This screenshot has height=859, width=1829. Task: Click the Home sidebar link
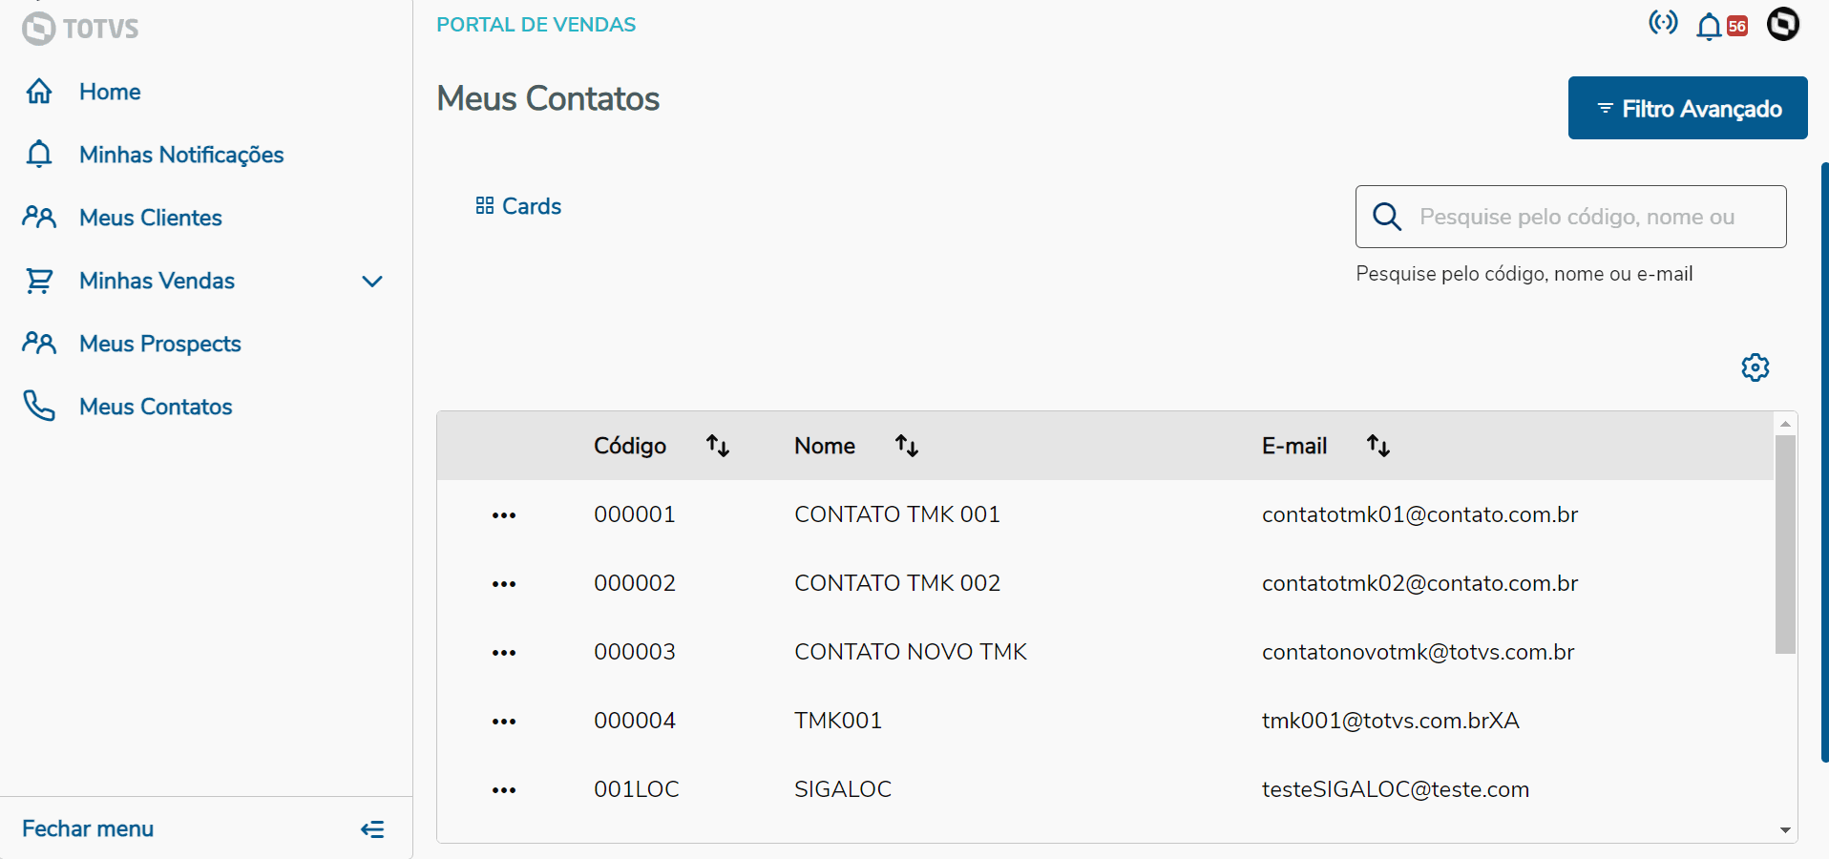110,92
